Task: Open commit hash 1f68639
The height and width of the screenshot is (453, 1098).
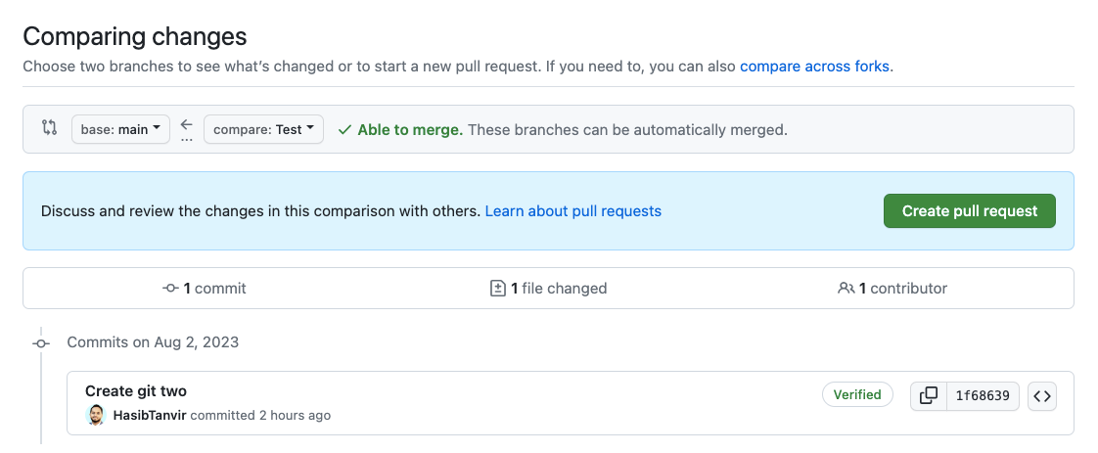Action: click(x=983, y=396)
